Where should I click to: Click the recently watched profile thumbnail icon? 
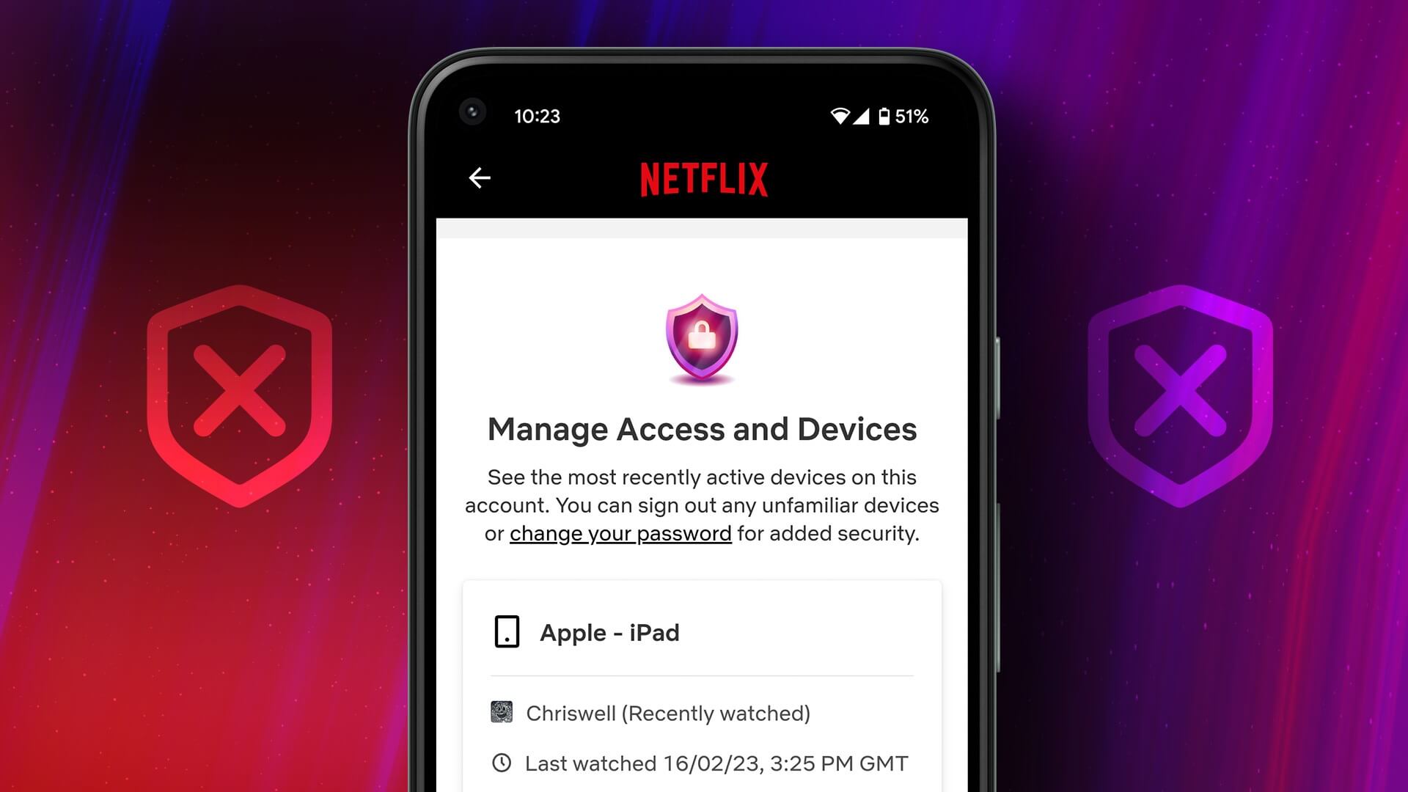point(502,714)
